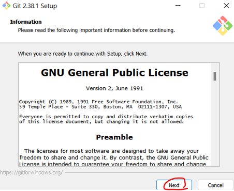Click 'When you are ready to continue' text
This screenshot has height=191, width=234.
(x=83, y=54)
